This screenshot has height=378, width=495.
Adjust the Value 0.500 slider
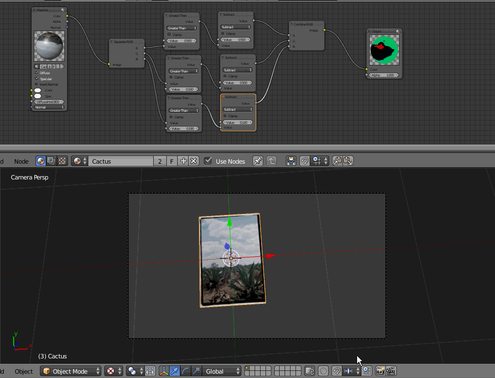click(182, 40)
